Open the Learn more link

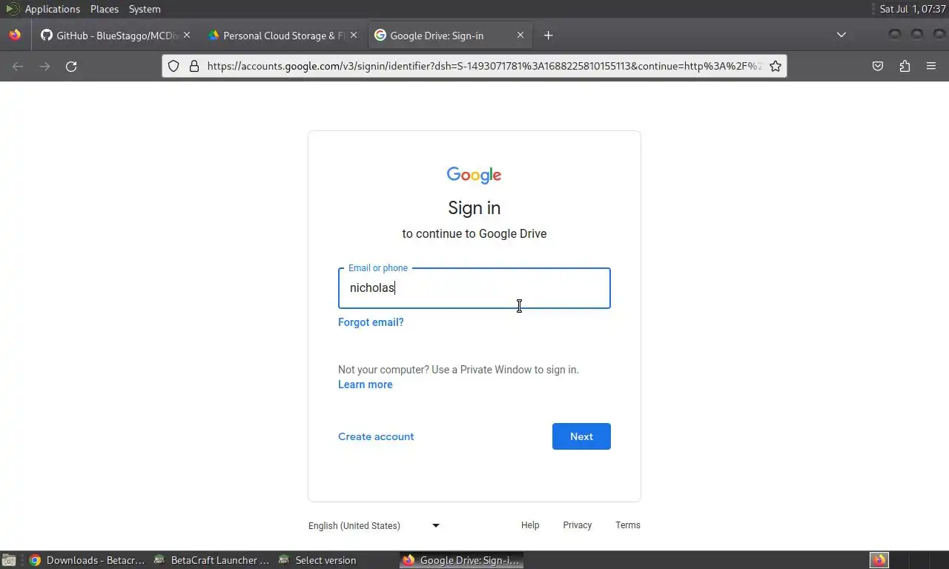click(366, 385)
